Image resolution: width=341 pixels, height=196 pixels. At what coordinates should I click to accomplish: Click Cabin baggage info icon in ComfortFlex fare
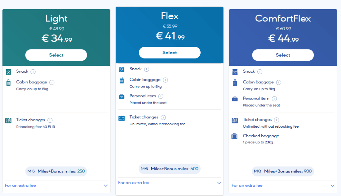point(279,83)
